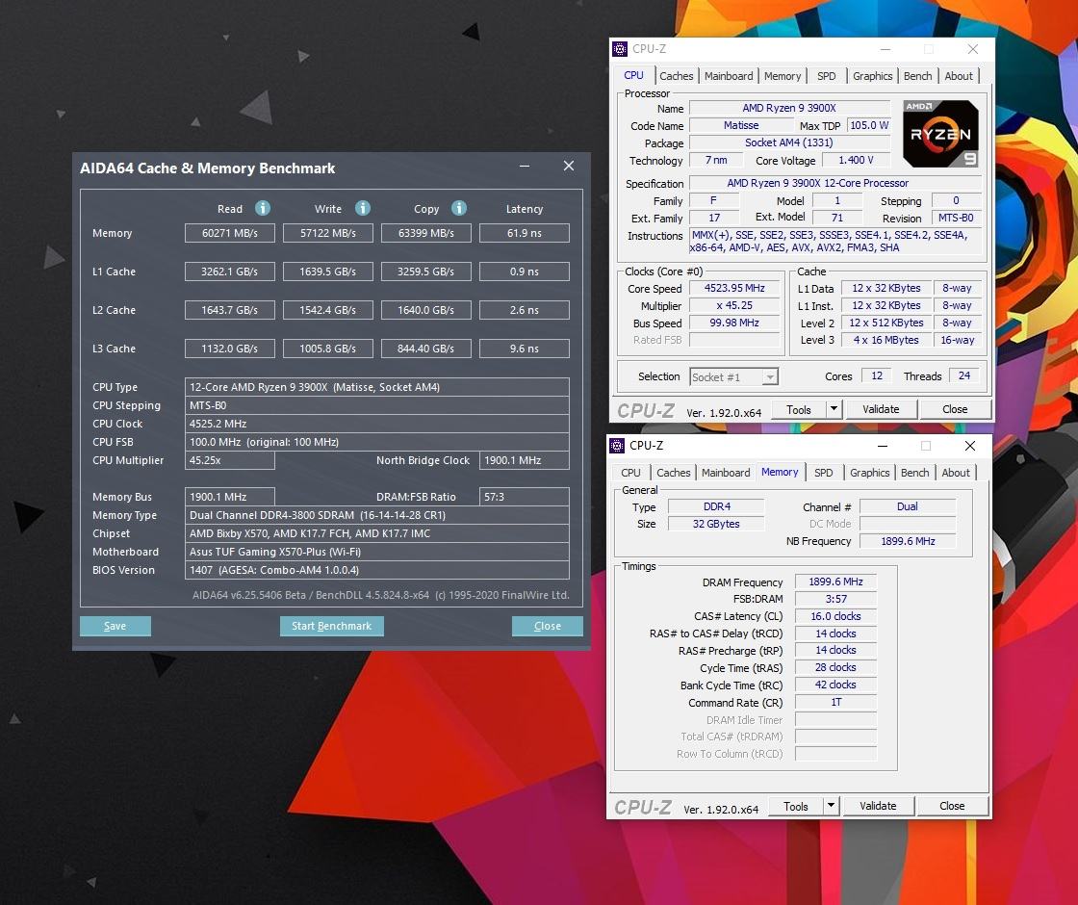Click the Read info icon in AIDA64
This screenshot has height=905, width=1078.
(x=263, y=208)
